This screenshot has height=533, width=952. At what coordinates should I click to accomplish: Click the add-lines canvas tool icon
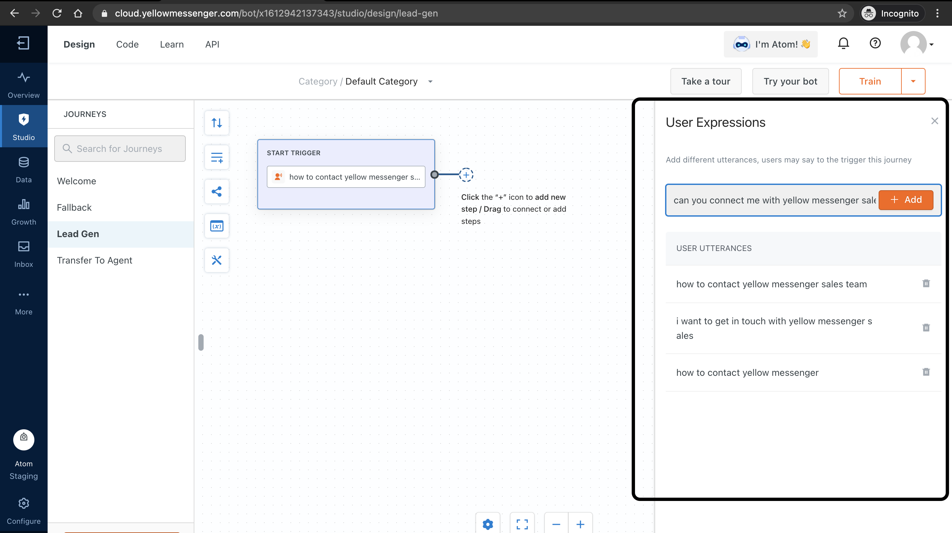[217, 158]
